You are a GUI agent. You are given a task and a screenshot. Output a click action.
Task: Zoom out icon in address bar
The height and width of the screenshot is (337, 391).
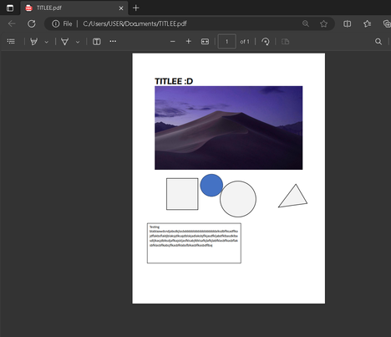[306, 23]
